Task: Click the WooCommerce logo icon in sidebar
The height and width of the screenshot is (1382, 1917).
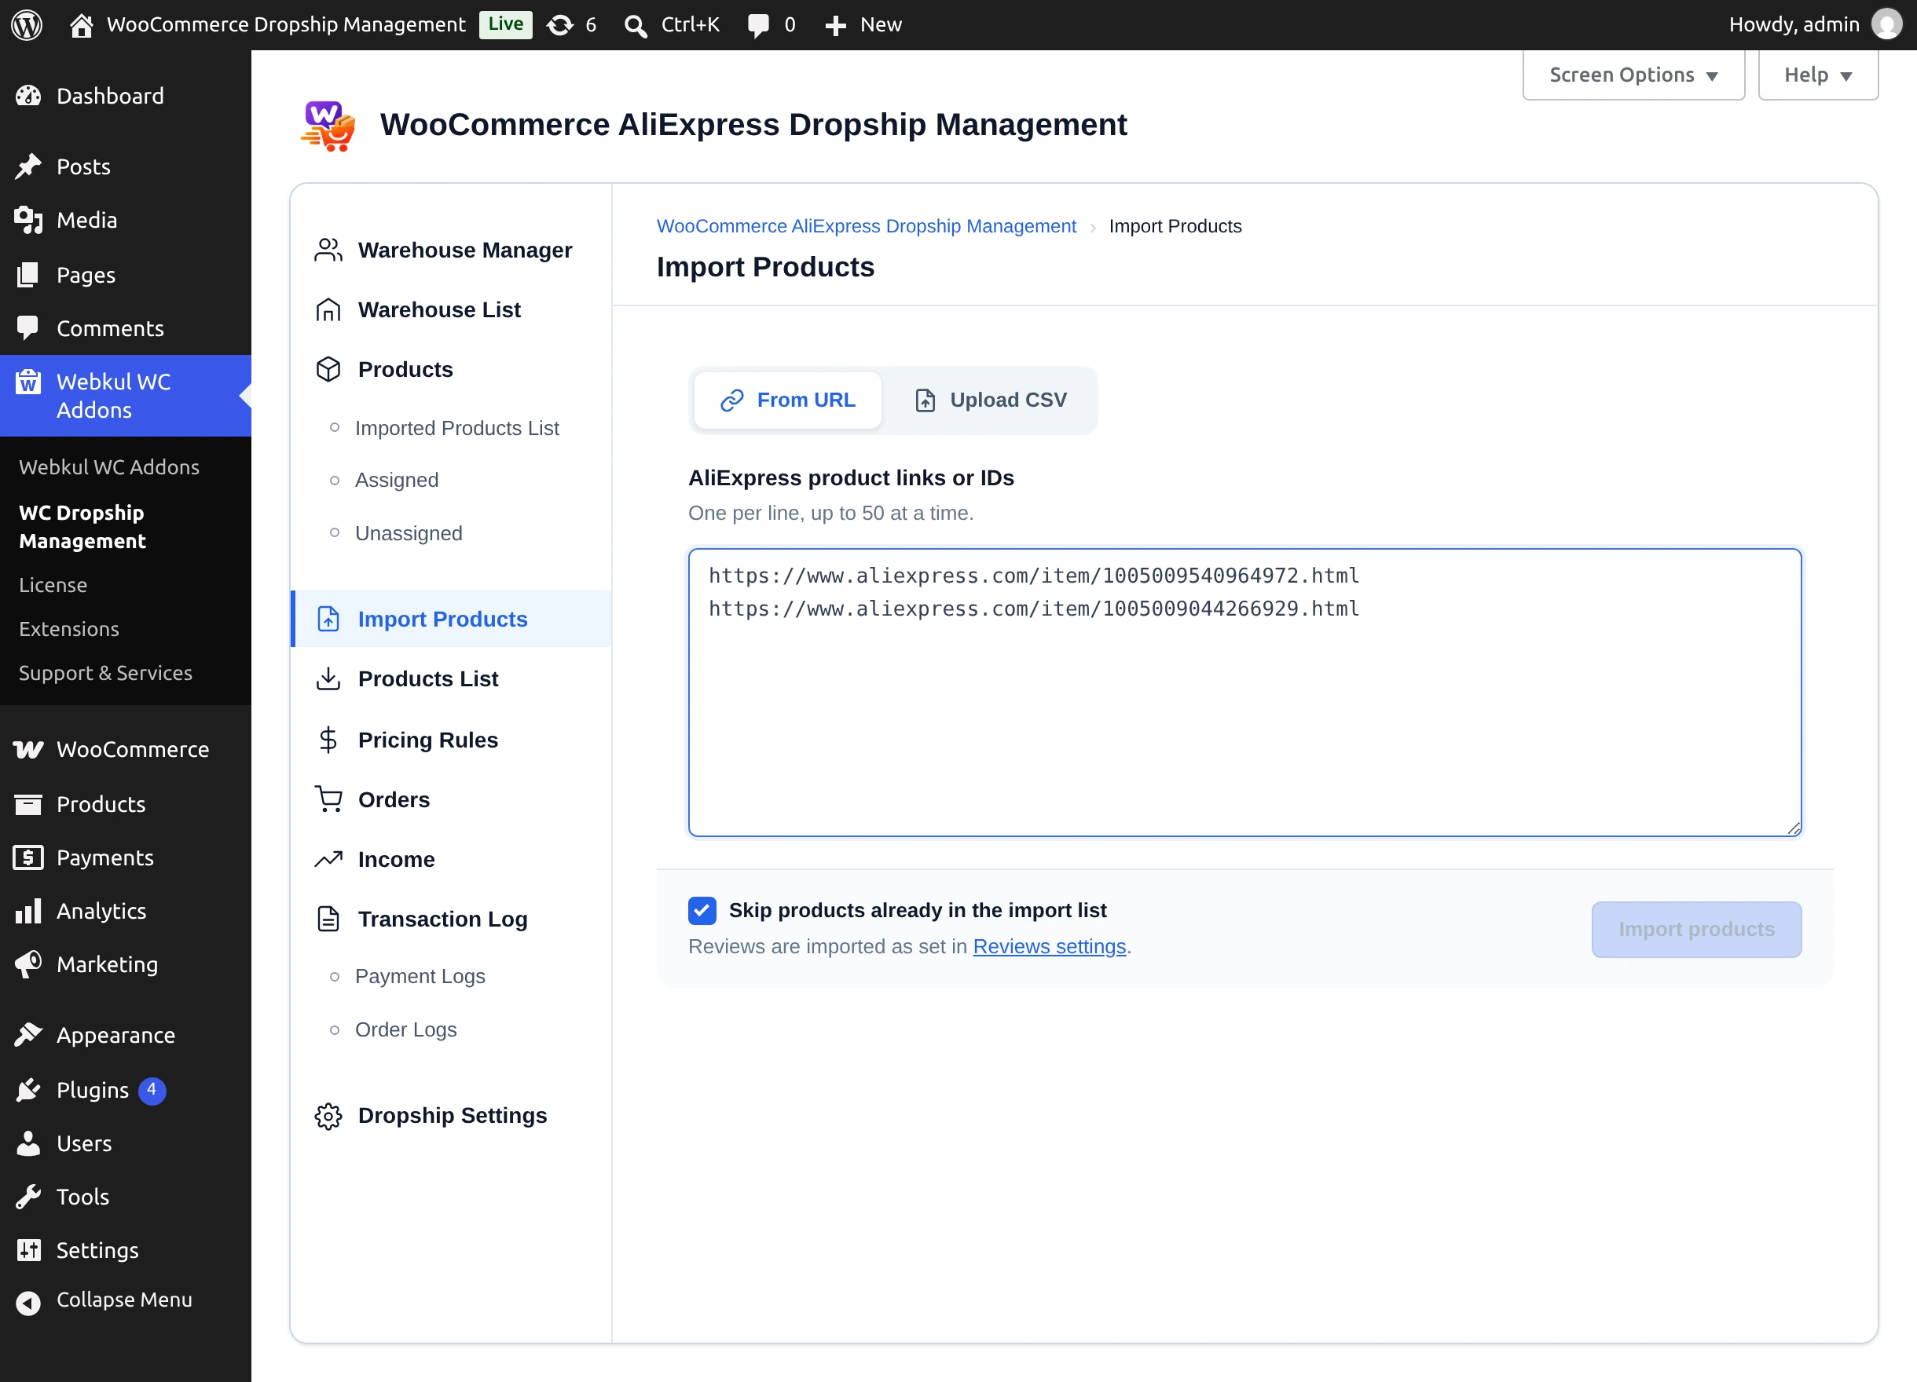Action: pos(28,749)
